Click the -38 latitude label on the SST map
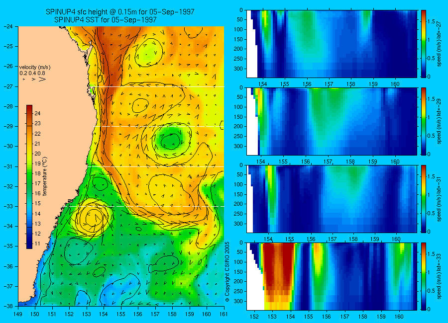448x323 pixels. 8,306
